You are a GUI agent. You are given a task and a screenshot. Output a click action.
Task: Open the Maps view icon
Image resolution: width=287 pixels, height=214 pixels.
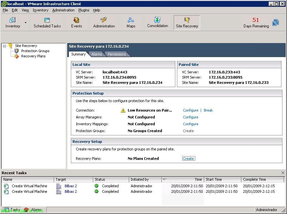click(131, 20)
